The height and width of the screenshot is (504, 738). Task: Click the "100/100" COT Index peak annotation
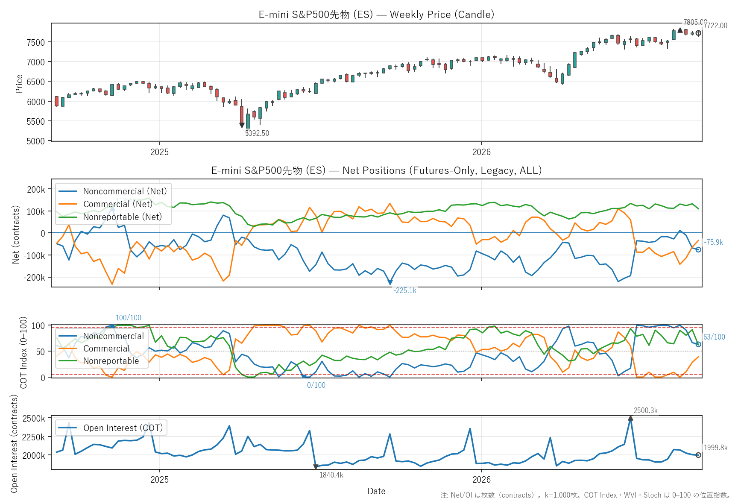click(x=129, y=318)
